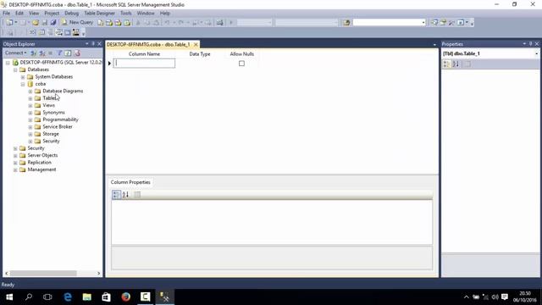
Task: Select the Management folder
Action: click(x=41, y=169)
